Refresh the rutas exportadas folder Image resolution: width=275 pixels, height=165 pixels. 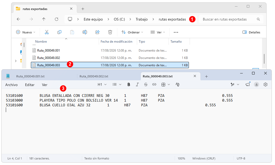[57, 19]
